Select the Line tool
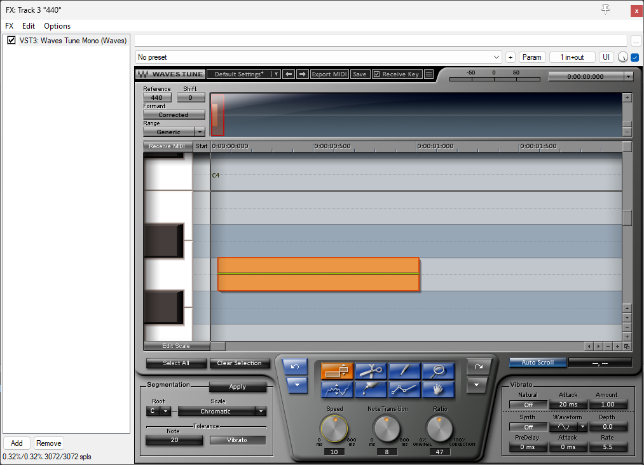This screenshot has height=465, width=644. 404,389
